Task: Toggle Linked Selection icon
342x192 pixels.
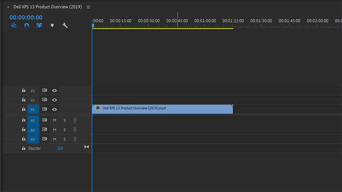Action: (39, 25)
